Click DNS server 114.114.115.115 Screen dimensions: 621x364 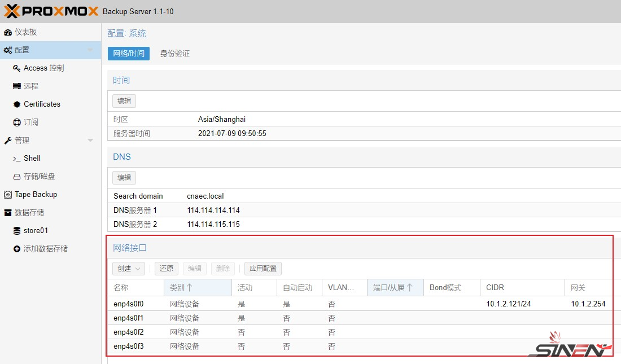tap(213, 224)
